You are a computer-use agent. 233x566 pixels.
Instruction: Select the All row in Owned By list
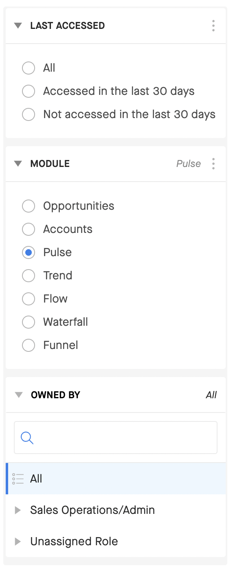(116, 478)
